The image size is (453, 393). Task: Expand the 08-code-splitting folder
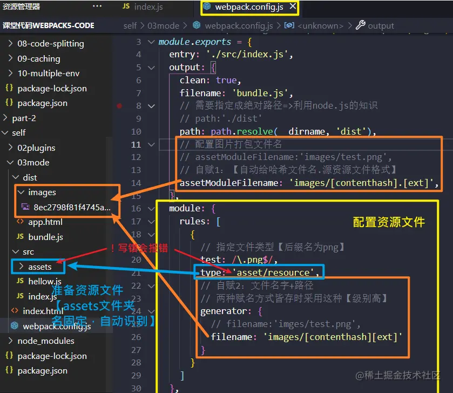51,44
